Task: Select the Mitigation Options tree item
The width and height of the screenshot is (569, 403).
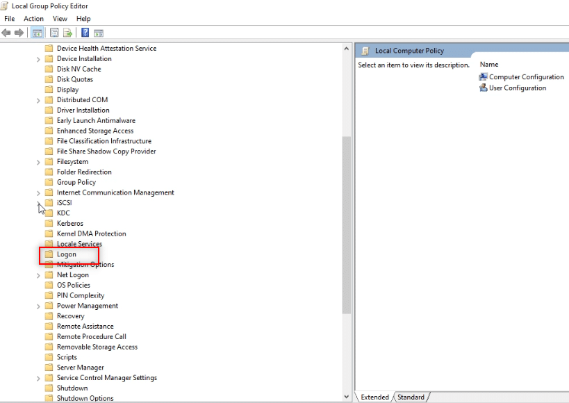Action: click(x=85, y=264)
